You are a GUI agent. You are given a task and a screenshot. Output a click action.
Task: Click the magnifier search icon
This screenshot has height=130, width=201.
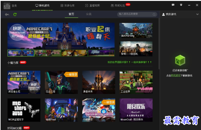[x=154, y=15]
